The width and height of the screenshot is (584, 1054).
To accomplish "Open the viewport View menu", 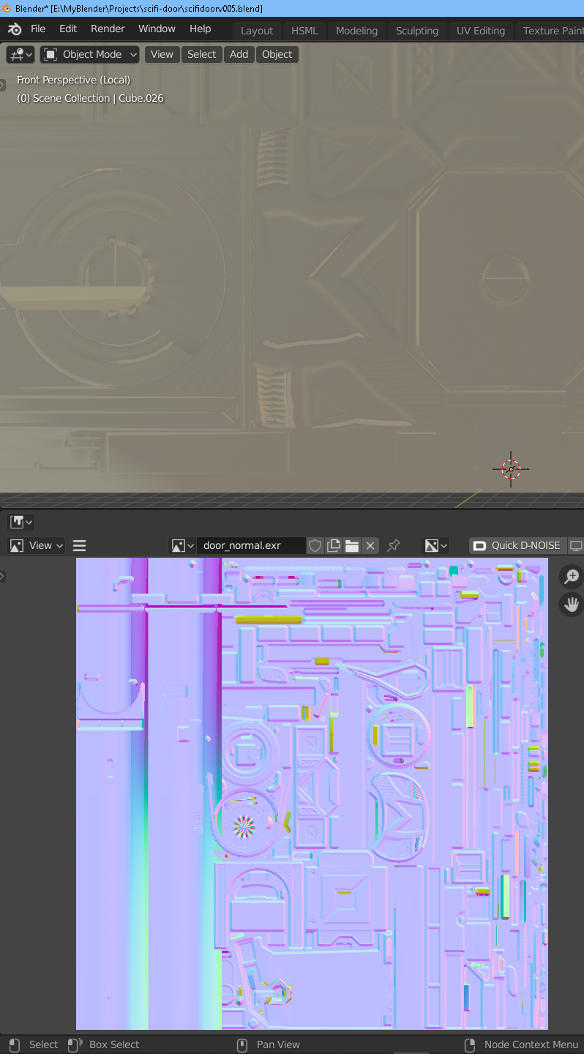I will [x=162, y=54].
